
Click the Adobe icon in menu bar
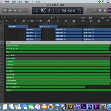[x=103, y=1]
